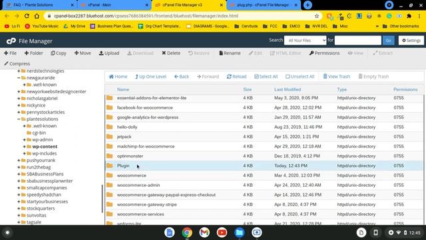Select facebook-for-woocommerce folder name

pos(145,107)
